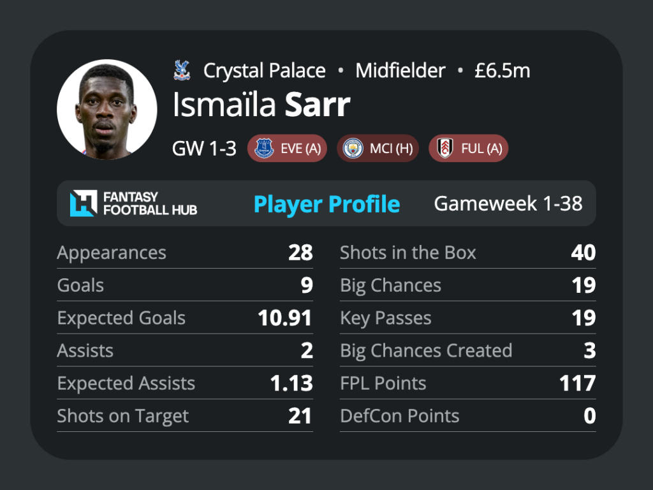Select Ismaïla Sarr's player photo
The width and height of the screenshot is (653, 490).
pos(107,110)
